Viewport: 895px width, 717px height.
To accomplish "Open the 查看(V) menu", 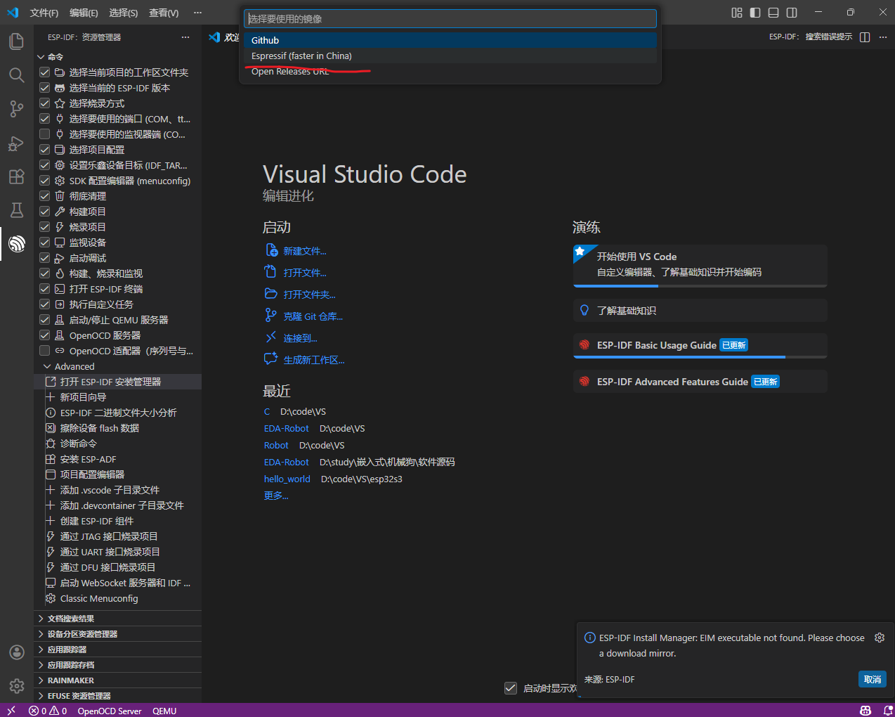I will pyautogui.click(x=164, y=13).
